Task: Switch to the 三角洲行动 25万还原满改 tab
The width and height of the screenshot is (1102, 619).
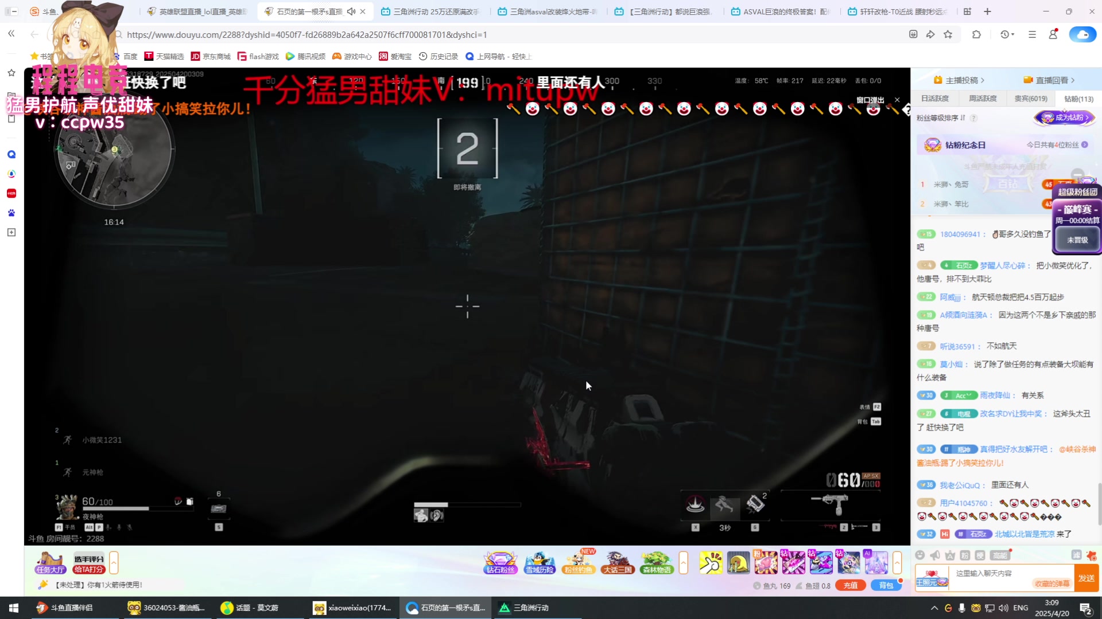Action: point(430,11)
